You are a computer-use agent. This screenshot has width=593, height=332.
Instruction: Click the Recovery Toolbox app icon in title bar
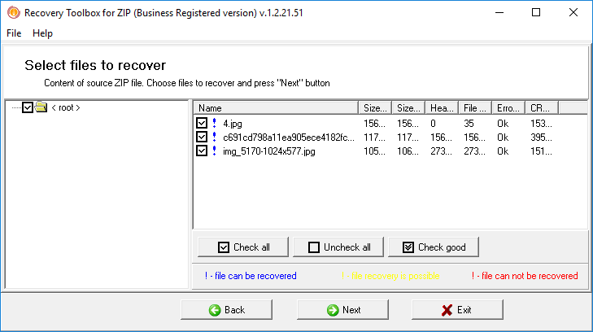tap(14, 12)
